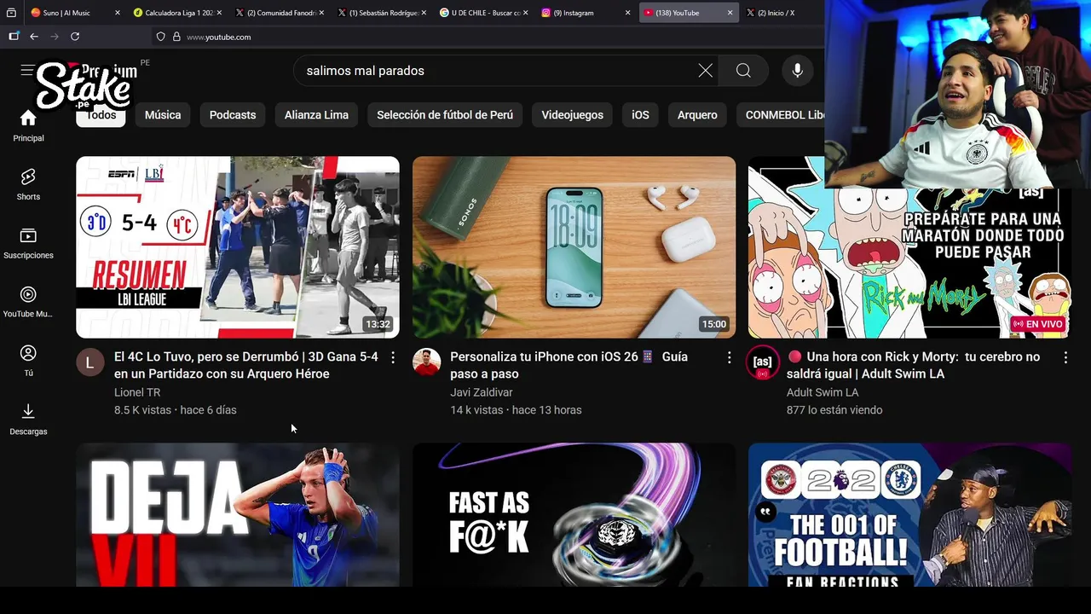Screen dimensions: 1091x614
Task: Open the FAST AS F@*K thumbnail
Action: (x=574, y=514)
